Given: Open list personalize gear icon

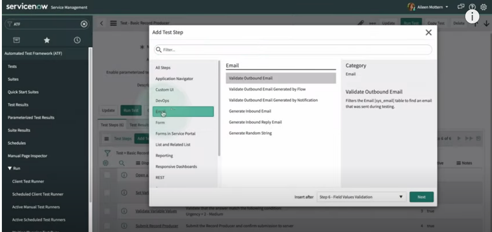Looking at the screenshot, I should [x=106, y=163].
